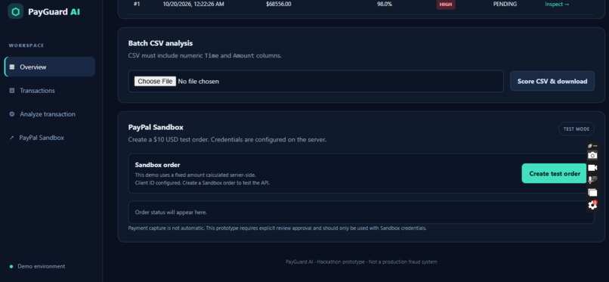
Task: Click the No file chosen text
Action: click(x=198, y=81)
